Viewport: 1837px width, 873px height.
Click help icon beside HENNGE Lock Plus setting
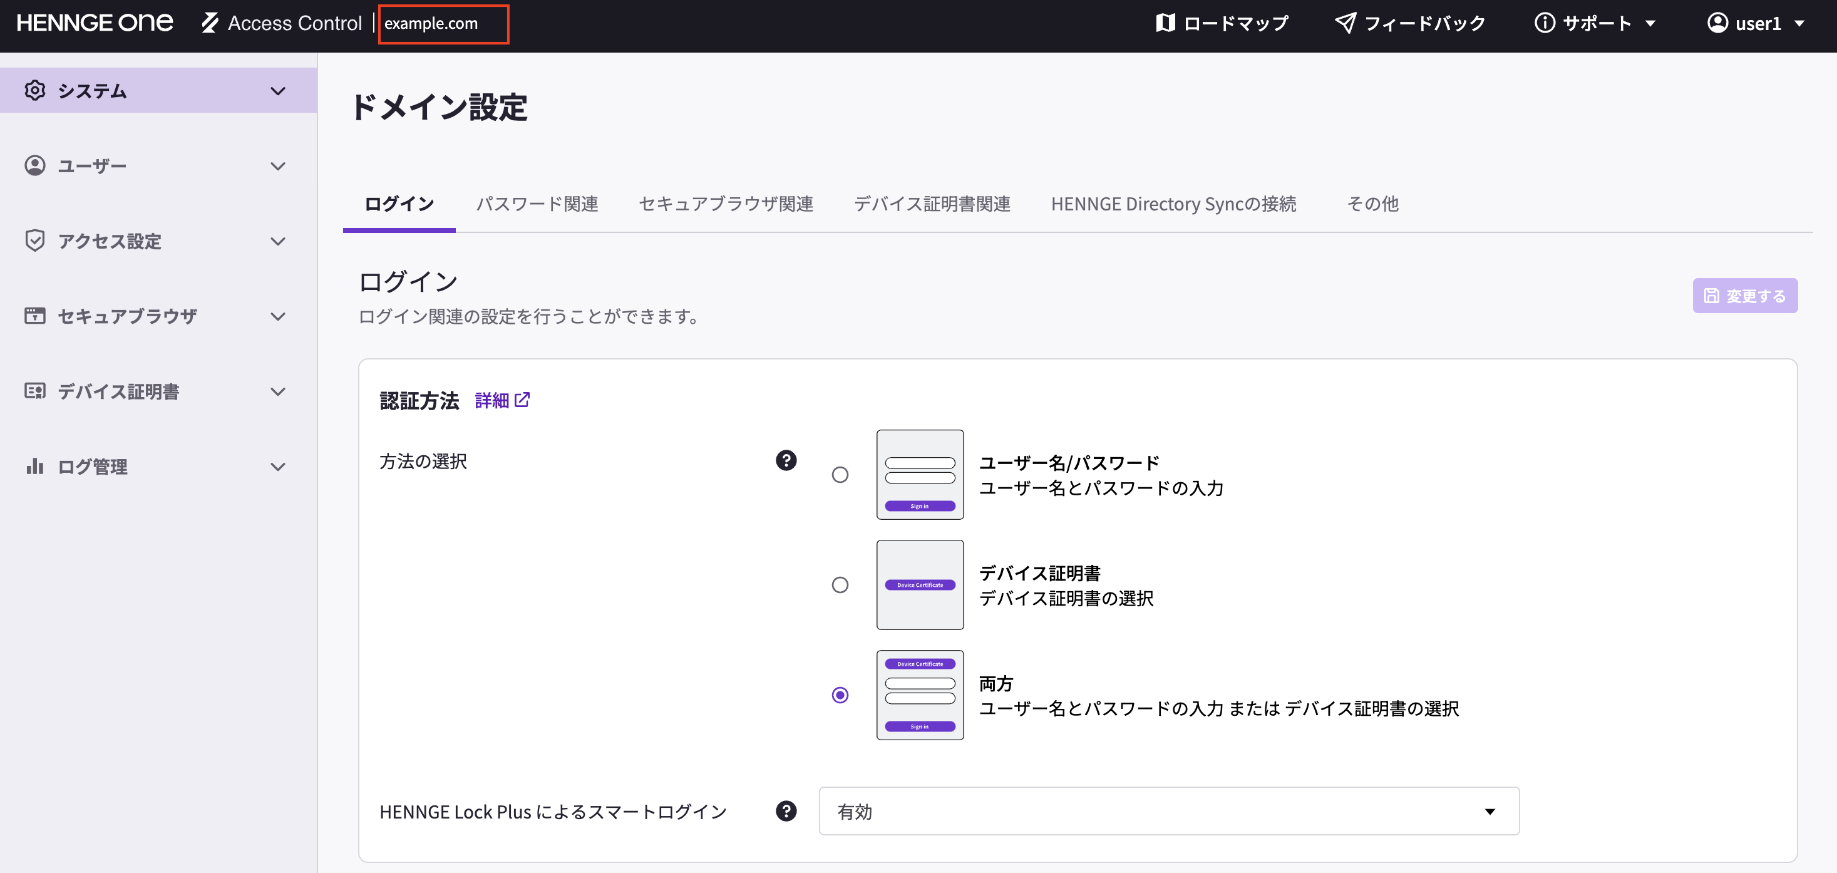point(786,811)
